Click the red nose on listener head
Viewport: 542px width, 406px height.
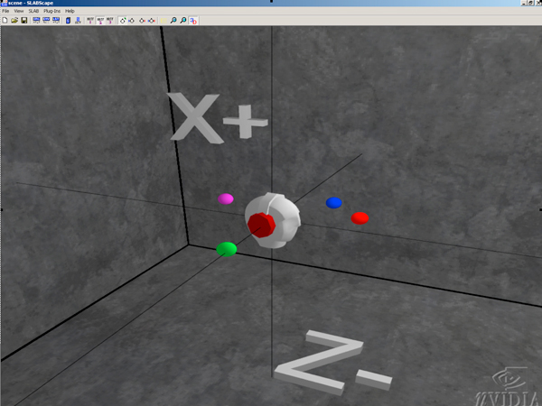click(261, 225)
